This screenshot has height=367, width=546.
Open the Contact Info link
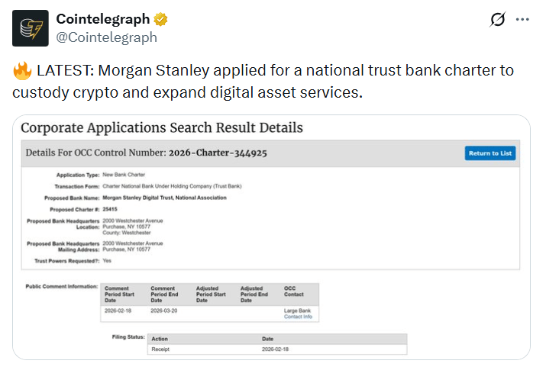[x=298, y=316]
